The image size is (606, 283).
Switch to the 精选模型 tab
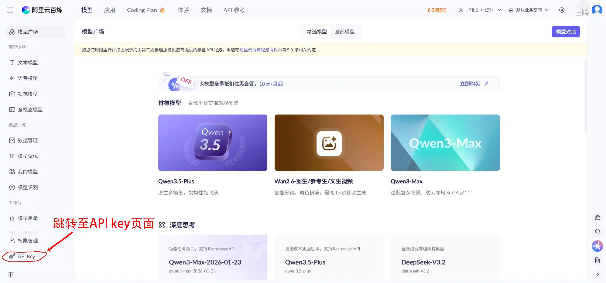click(x=317, y=32)
